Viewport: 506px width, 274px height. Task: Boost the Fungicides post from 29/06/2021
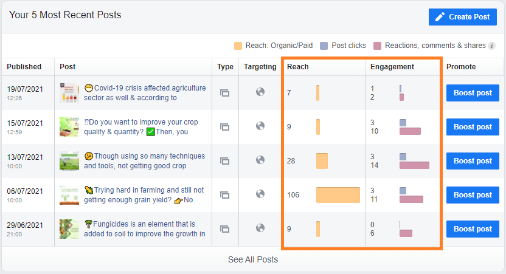coord(473,229)
